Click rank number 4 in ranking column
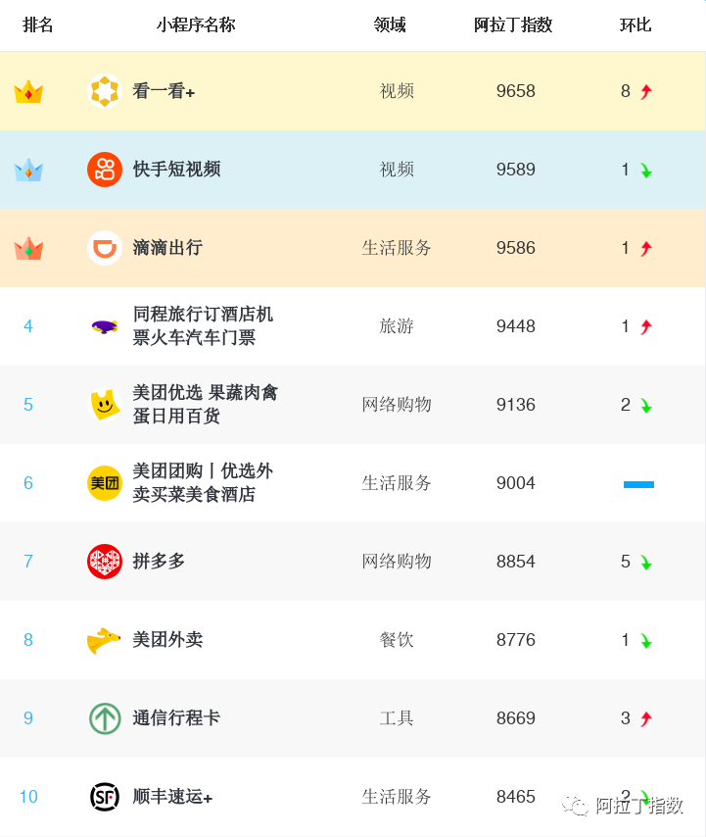Image resolution: width=706 pixels, height=837 pixels. pos(28,326)
